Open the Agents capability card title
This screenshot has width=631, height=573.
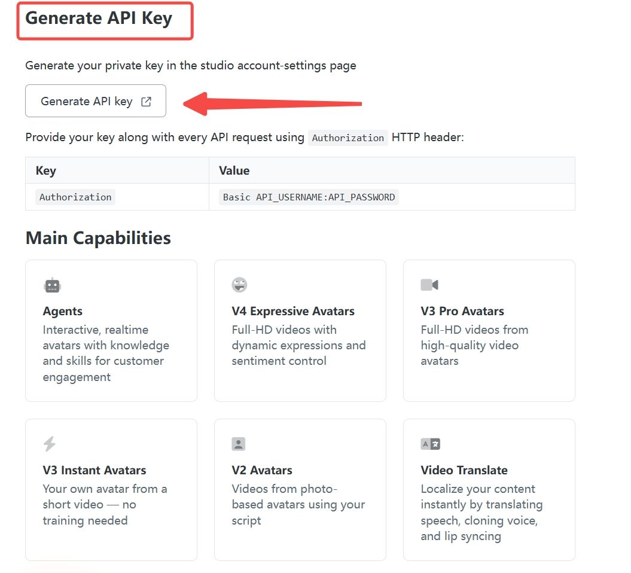click(62, 311)
